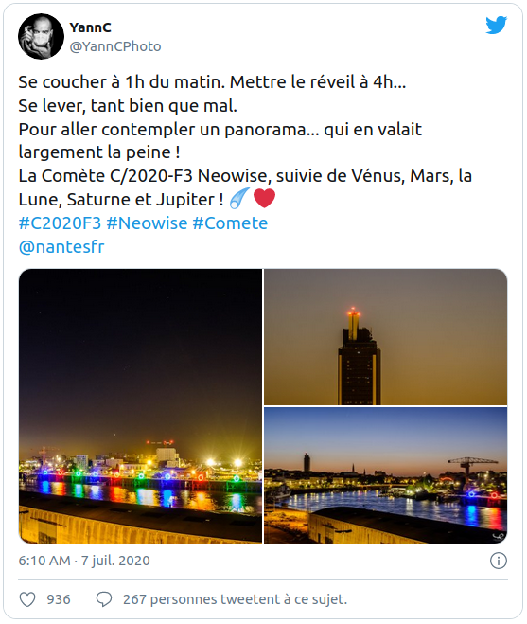Viewport: 527px width, 624px height.
Task: Click the info circle icon
Action: 499,561
